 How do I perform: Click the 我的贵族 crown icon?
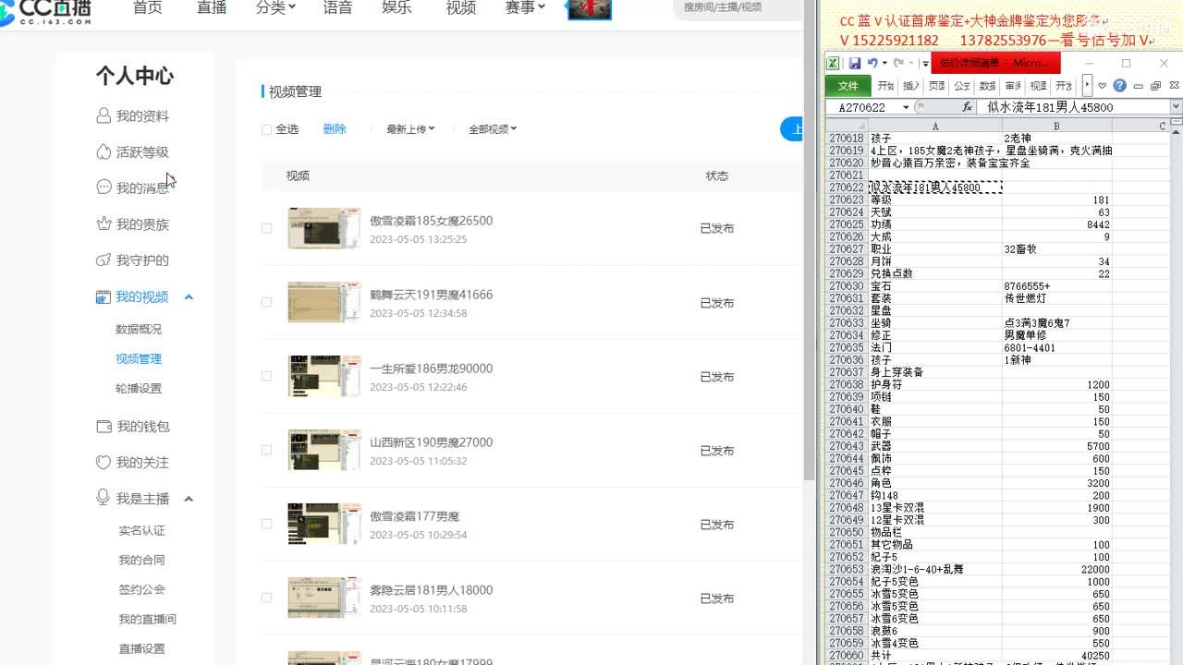click(104, 224)
